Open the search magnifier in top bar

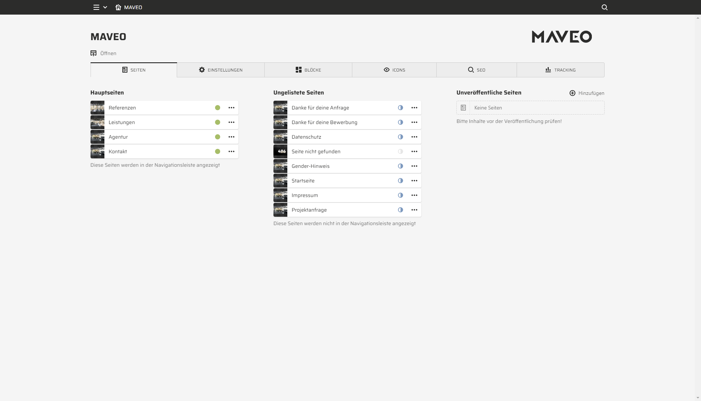coord(605,7)
